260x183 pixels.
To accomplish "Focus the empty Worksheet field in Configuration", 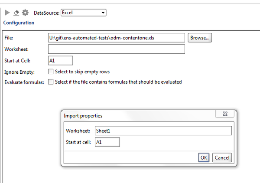I will pyautogui.click(x=117, y=49).
